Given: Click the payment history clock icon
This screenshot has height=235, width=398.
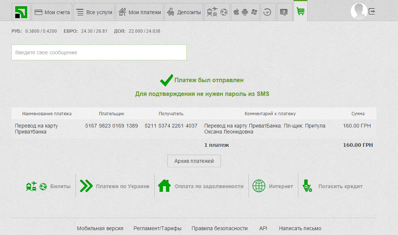Looking at the screenshot, I should [267, 12].
